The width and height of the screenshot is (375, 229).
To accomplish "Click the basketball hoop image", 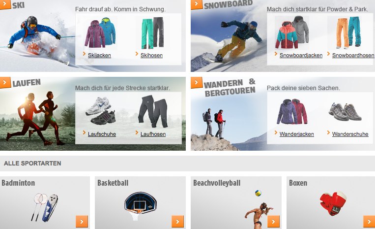I will pos(140,205).
